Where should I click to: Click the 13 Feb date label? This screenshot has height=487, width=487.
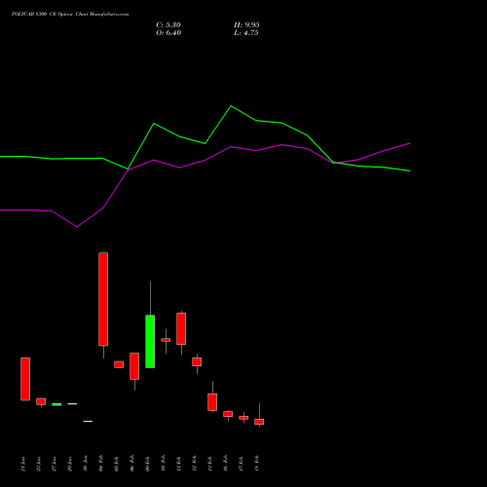pyautogui.click(x=209, y=464)
